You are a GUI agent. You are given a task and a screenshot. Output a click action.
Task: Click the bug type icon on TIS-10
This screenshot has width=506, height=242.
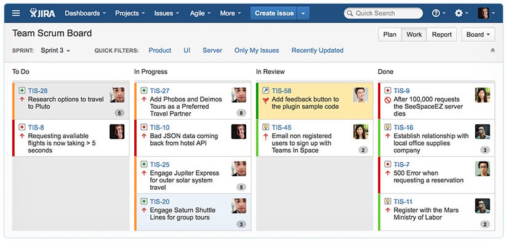(x=144, y=127)
